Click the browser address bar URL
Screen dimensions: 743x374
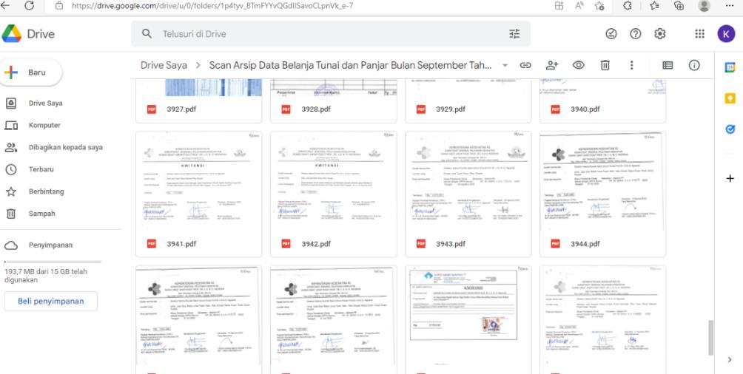(212, 6)
